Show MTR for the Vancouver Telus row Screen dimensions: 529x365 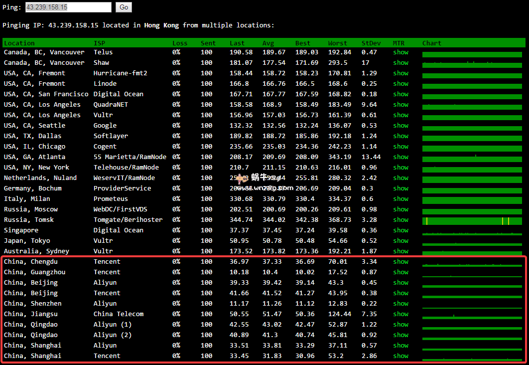click(400, 52)
